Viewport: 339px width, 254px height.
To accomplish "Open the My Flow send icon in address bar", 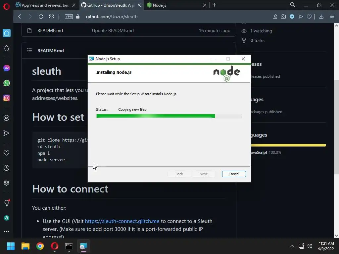I will pyautogui.click(x=301, y=17).
